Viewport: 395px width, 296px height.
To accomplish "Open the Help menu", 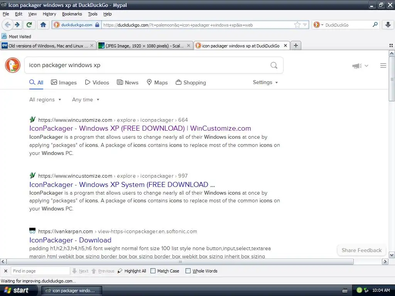I will click(108, 14).
